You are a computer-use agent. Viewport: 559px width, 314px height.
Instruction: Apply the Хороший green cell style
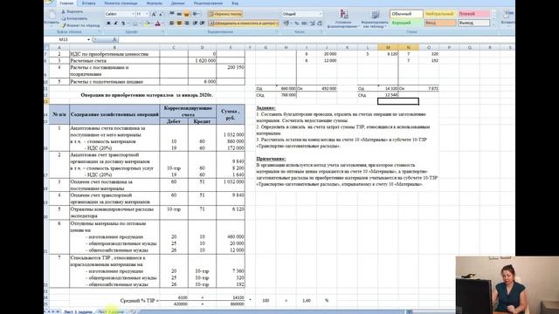click(x=406, y=23)
